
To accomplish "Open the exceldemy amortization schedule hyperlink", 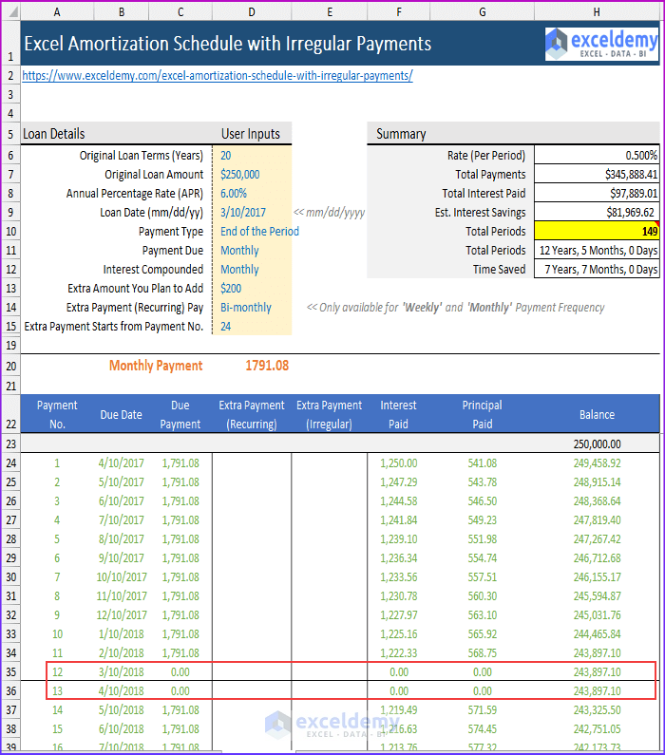I will click(218, 76).
